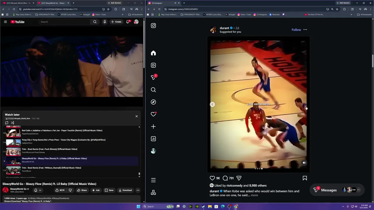Search YouTube with voice microphone
The width and height of the screenshot is (374, 210).
coord(105,22)
